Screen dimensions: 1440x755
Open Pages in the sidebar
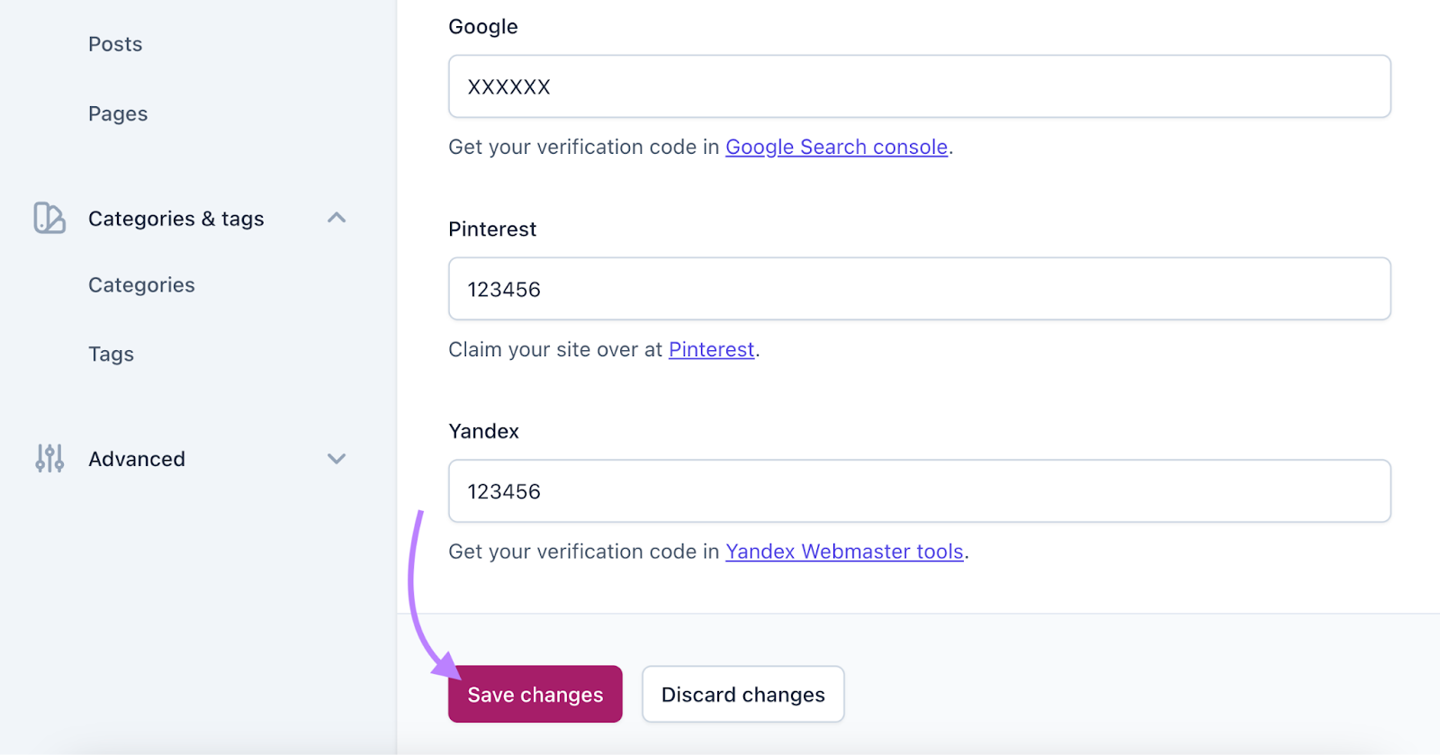tap(117, 113)
